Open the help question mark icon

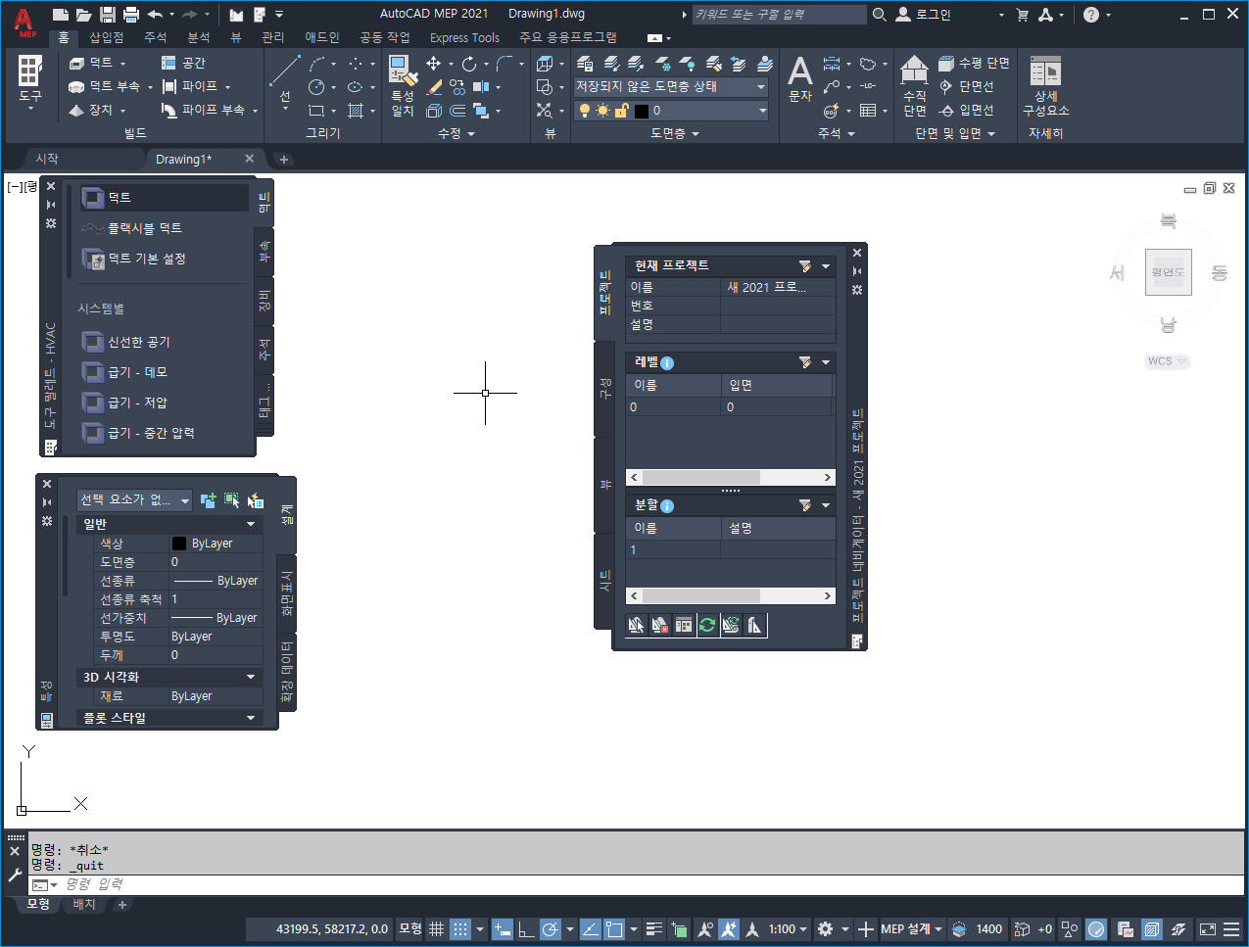(1091, 15)
